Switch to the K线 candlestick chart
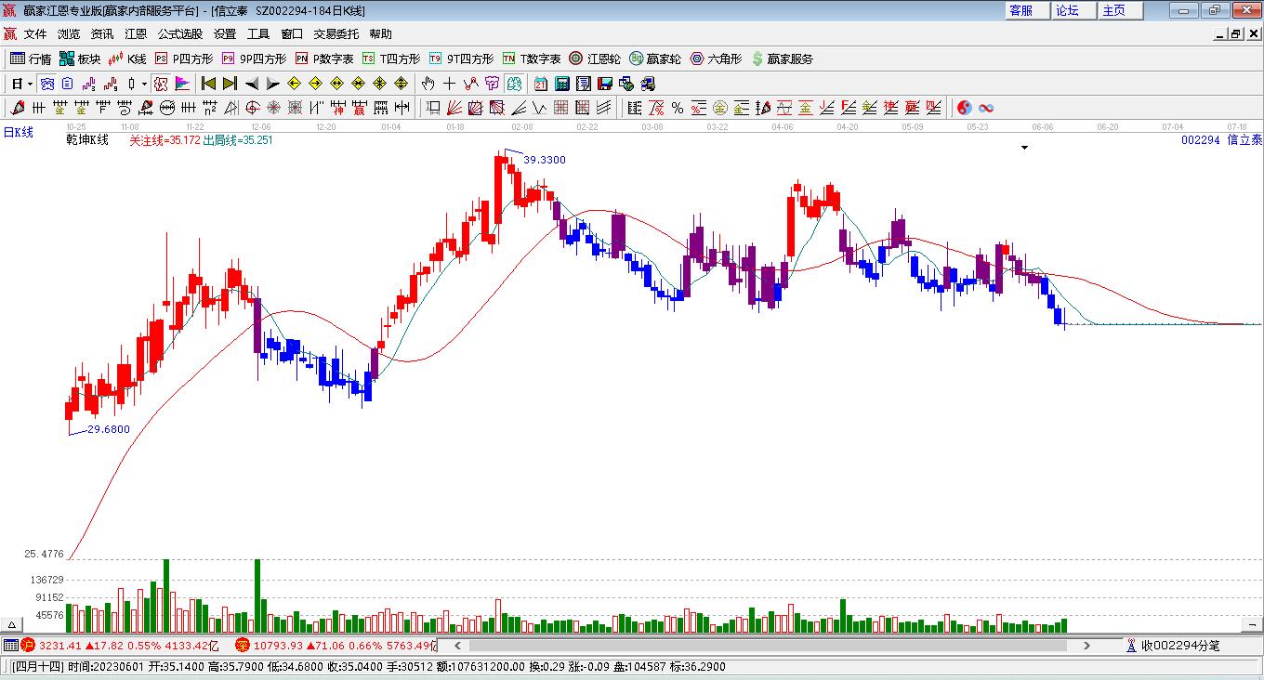 point(127,59)
